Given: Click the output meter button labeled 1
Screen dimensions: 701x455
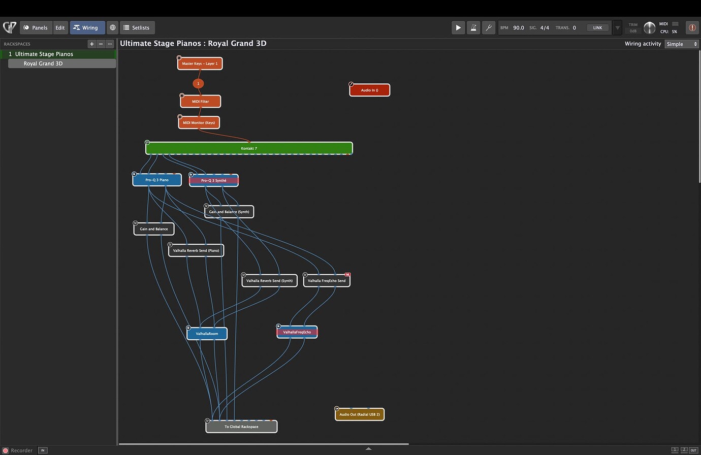Looking at the screenshot, I should (x=675, y=450).
